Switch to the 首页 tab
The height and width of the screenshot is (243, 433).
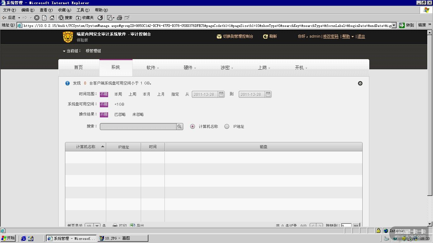coord(79,67)
